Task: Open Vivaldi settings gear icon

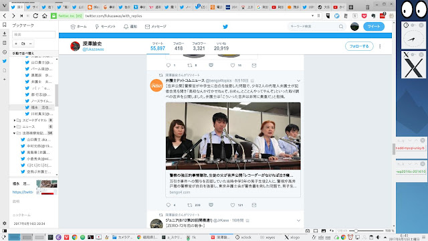Action: coord(5,223)
